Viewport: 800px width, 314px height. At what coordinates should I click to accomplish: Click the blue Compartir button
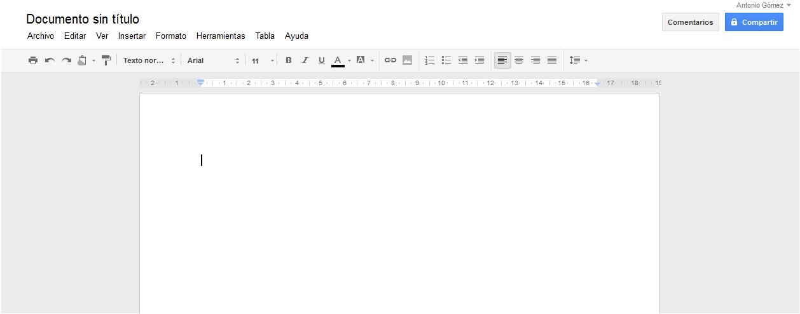coord(754,22)
